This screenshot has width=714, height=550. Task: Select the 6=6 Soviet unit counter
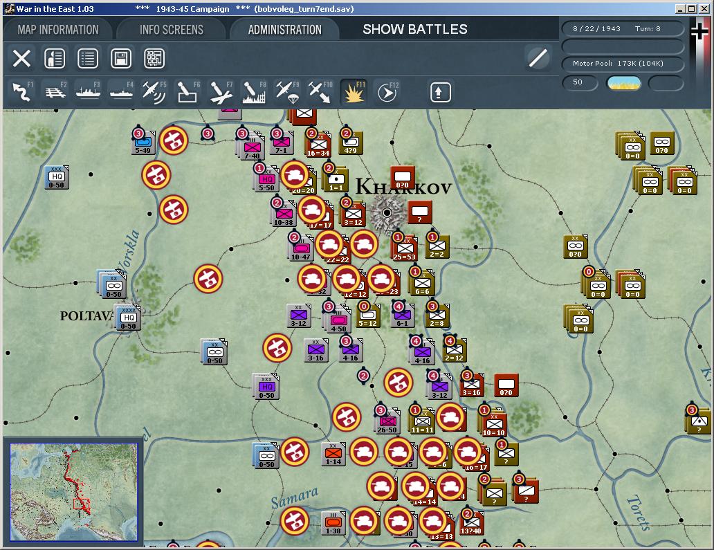pos(422,283)
